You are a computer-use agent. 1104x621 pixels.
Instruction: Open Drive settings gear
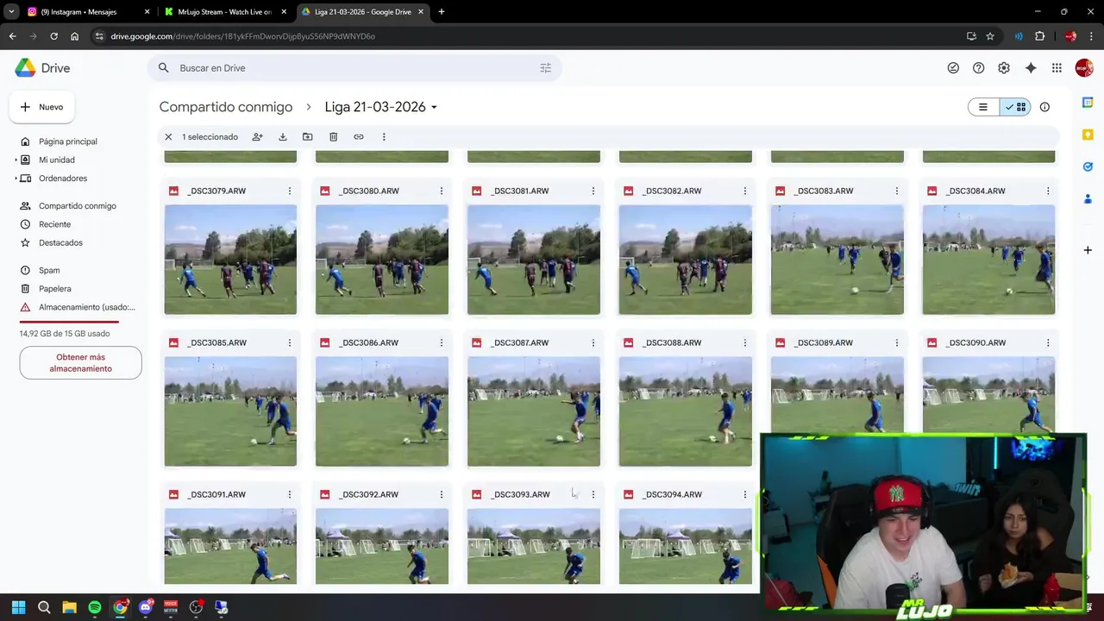1004,68
